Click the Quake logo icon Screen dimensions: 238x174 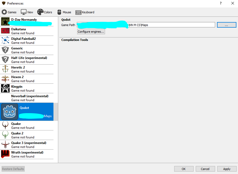pyautogui.click(x=5, y=125)
